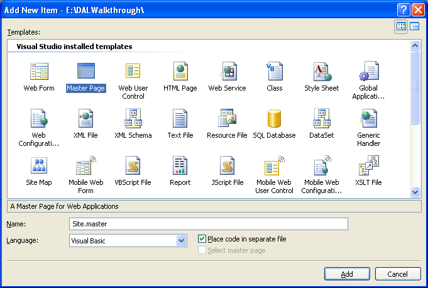The width and height of the screenshot is (428, 288).
Task: Pick the Report template icon
Action: click(x=180, y=165)
